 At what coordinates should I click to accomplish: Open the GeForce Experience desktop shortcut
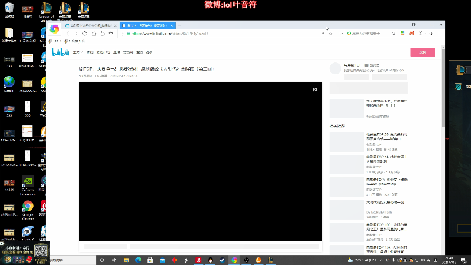(x=28, y=185)
